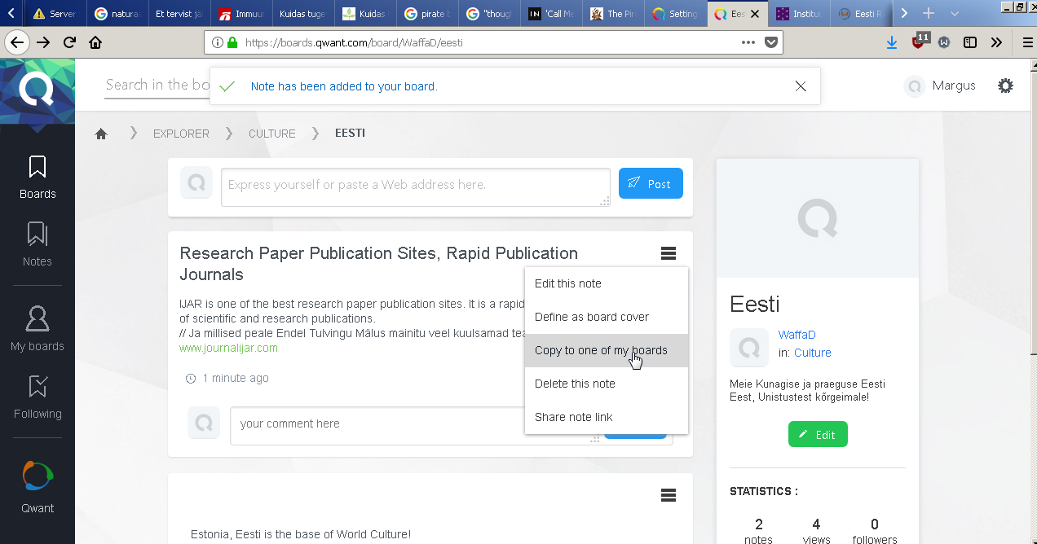Screen dimensions: 1037x544
Task: Open the list-all-tabs dropdown
Action: coord(955,13)
